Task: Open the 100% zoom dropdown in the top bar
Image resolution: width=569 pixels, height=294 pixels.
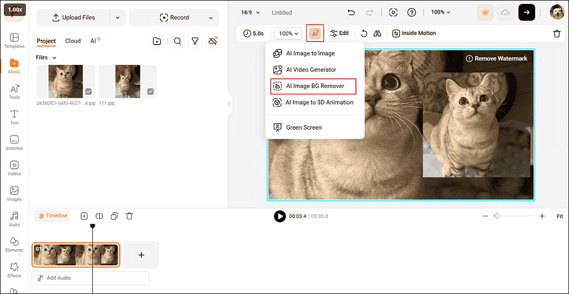Action: pyautogui.click(x=440, y=13)
